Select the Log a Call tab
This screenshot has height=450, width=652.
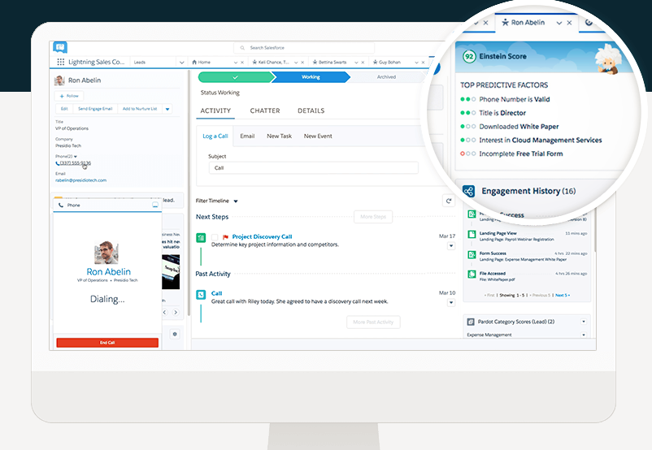(215, 136)
